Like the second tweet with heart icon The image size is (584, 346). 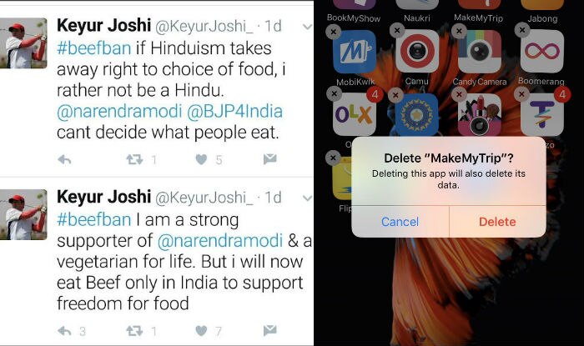(201, 330)
